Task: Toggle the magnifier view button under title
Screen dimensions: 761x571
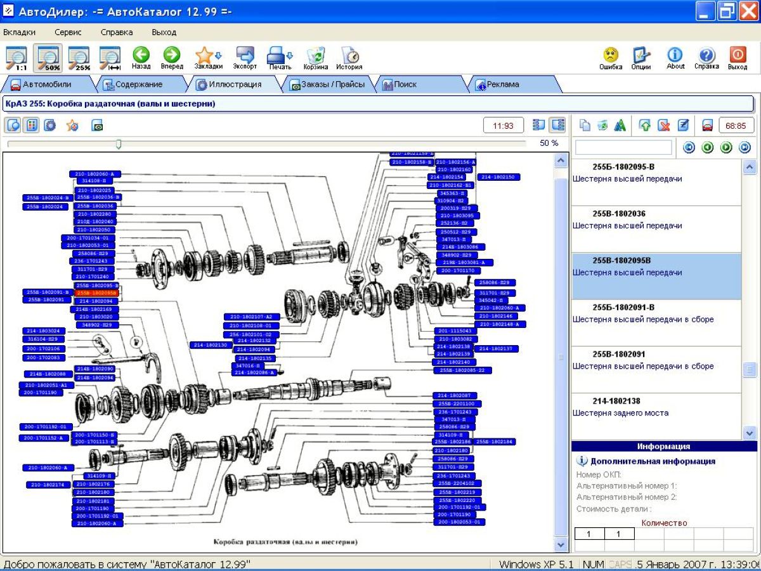Action: [13, 125]
